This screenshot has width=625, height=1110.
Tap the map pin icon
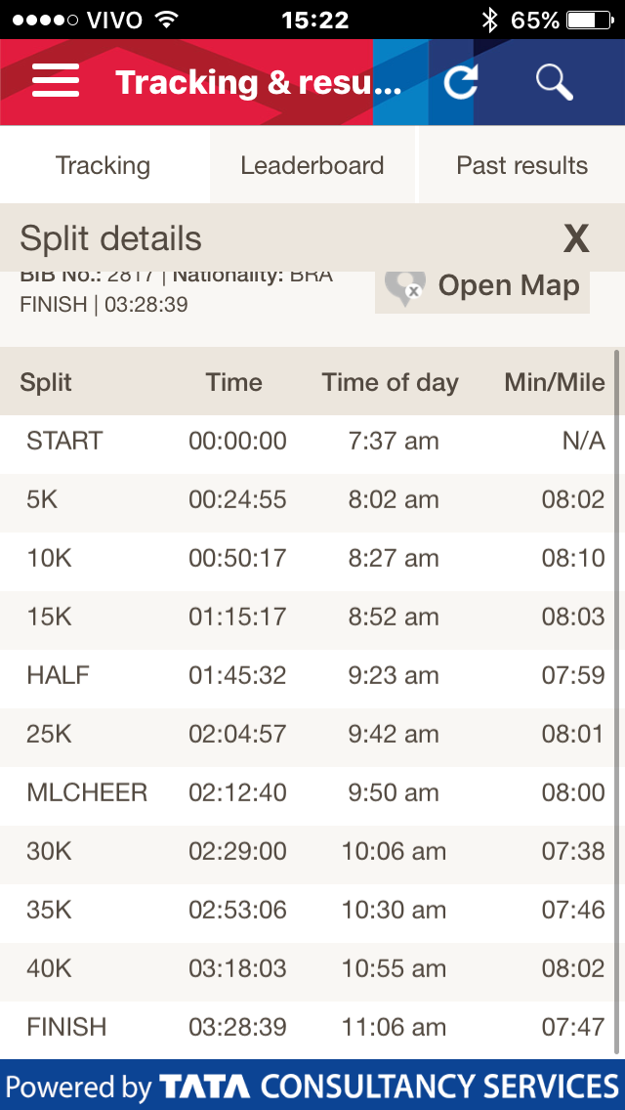pyautogui.click(x=403, y=287)
